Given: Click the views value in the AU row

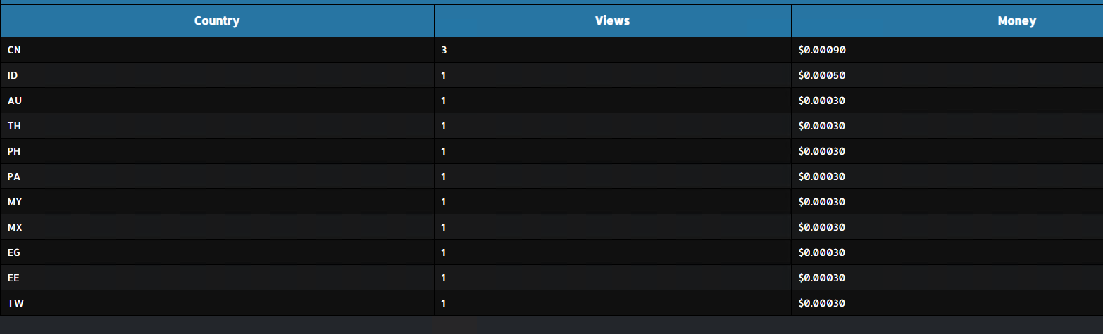Looking at the screenshot, I should [x=444, y=101].
